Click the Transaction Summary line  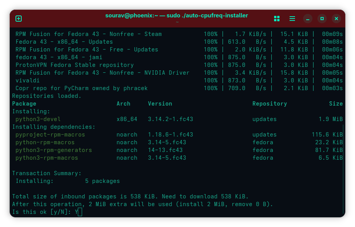point(46,173)
